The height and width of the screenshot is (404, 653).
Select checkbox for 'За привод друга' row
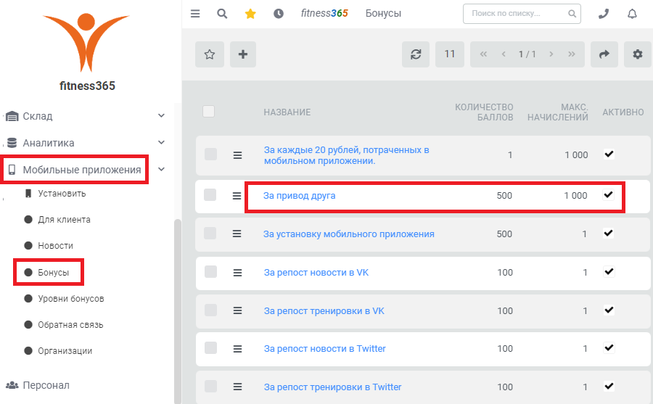pos(210,195)
